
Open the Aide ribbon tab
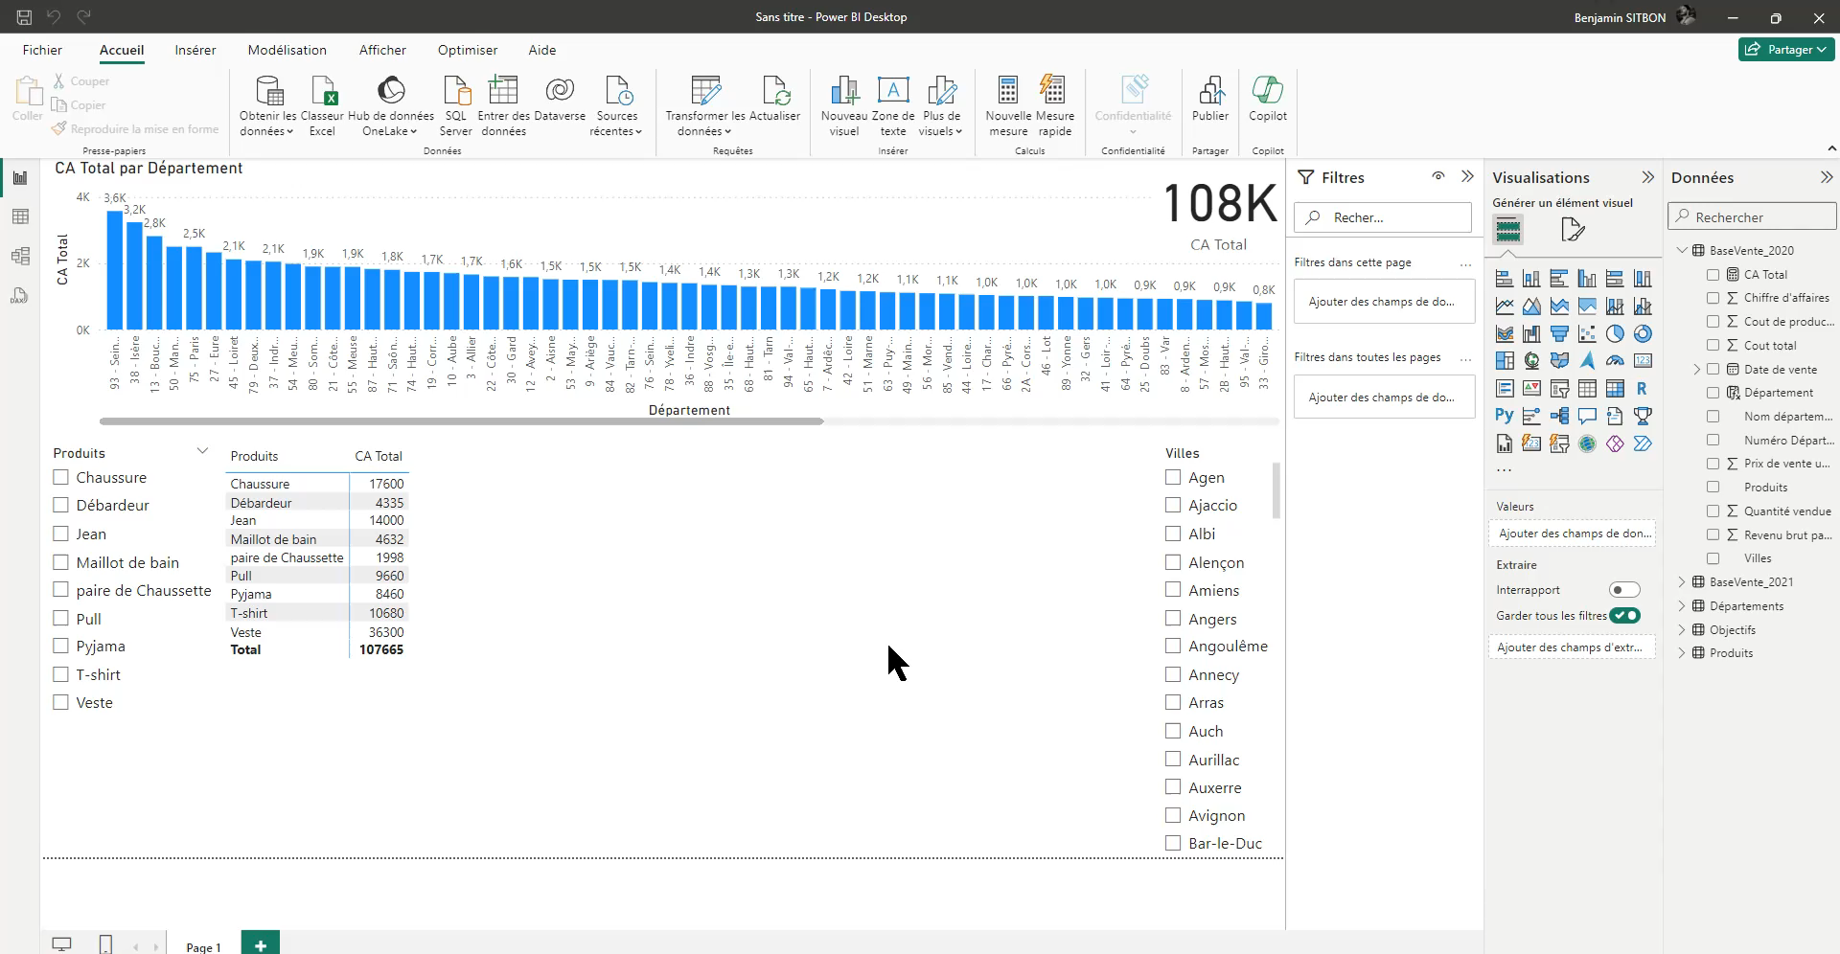click(x=542, y=50)
